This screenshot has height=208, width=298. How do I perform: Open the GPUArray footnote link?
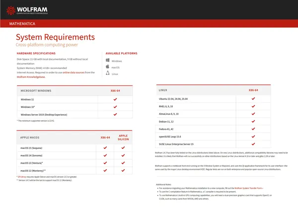[22, 177]
